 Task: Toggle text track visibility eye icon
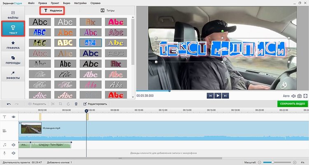14,117
